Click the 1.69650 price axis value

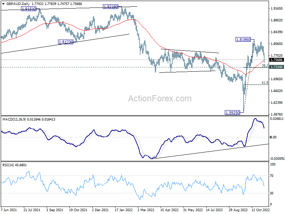tap(276, 79)
